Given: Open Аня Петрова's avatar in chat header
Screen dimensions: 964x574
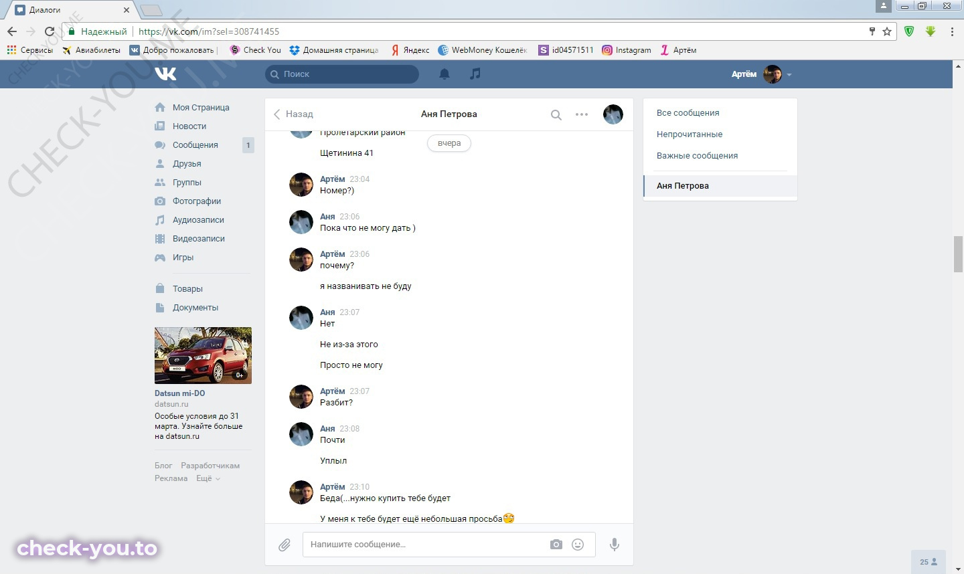Looking at the screenshot, I should (613, 114).
